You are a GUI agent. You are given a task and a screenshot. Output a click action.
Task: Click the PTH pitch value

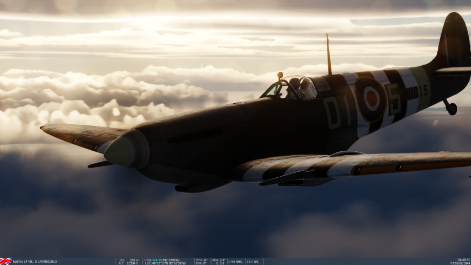[x=202, y=259]
